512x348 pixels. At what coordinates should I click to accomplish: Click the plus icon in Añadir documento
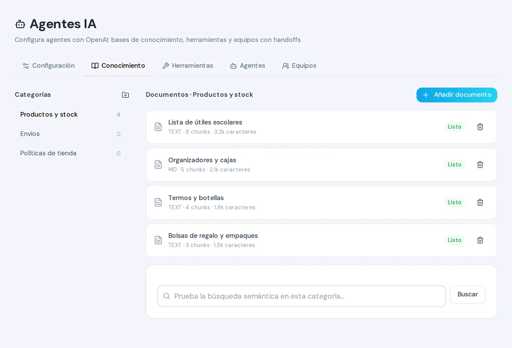coord(426,95)
